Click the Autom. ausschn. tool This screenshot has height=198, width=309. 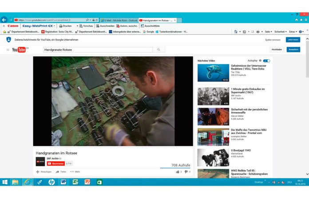point(127,26)
